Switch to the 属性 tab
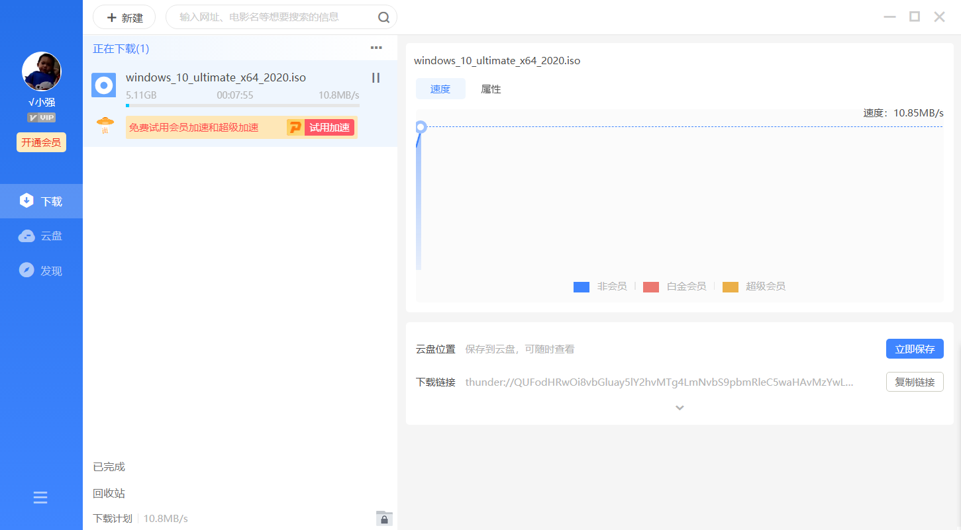This screenshot has height=530, width=961. point(491,89)
